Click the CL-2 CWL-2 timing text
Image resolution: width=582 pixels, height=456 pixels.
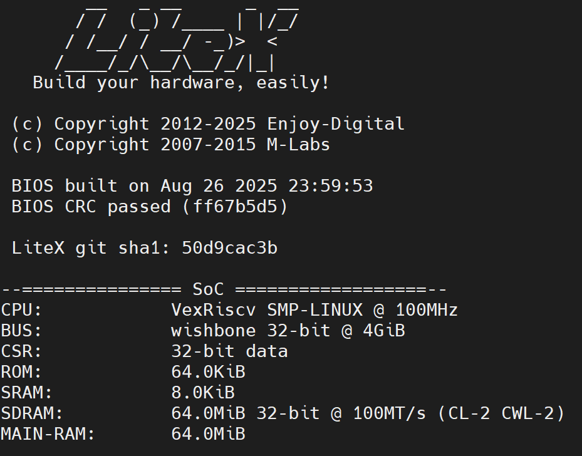click(501, 413)
